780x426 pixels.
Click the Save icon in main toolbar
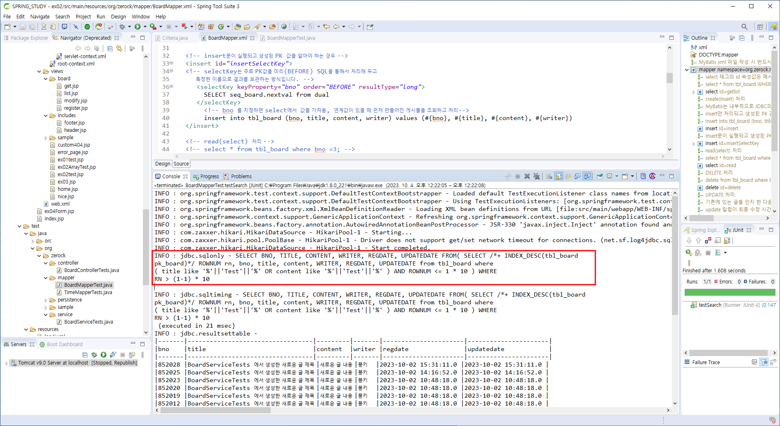(23, 27)
